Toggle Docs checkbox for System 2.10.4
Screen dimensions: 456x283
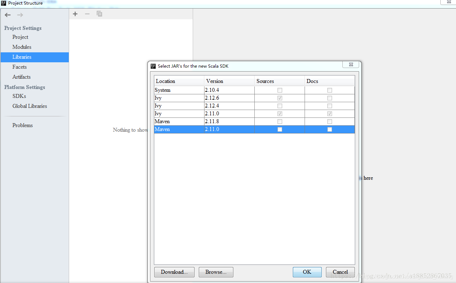(330, 90)
